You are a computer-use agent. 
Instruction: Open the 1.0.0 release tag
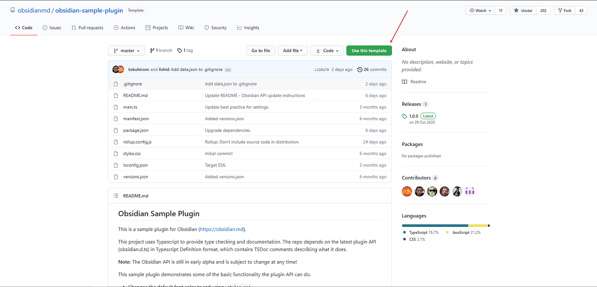click(414, 116)
